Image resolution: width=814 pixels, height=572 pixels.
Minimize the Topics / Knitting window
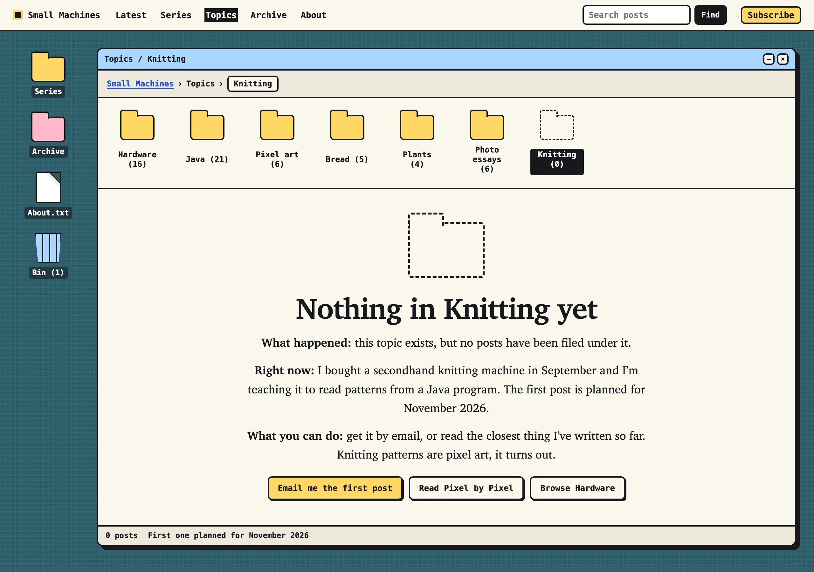[x=768, y=59]
